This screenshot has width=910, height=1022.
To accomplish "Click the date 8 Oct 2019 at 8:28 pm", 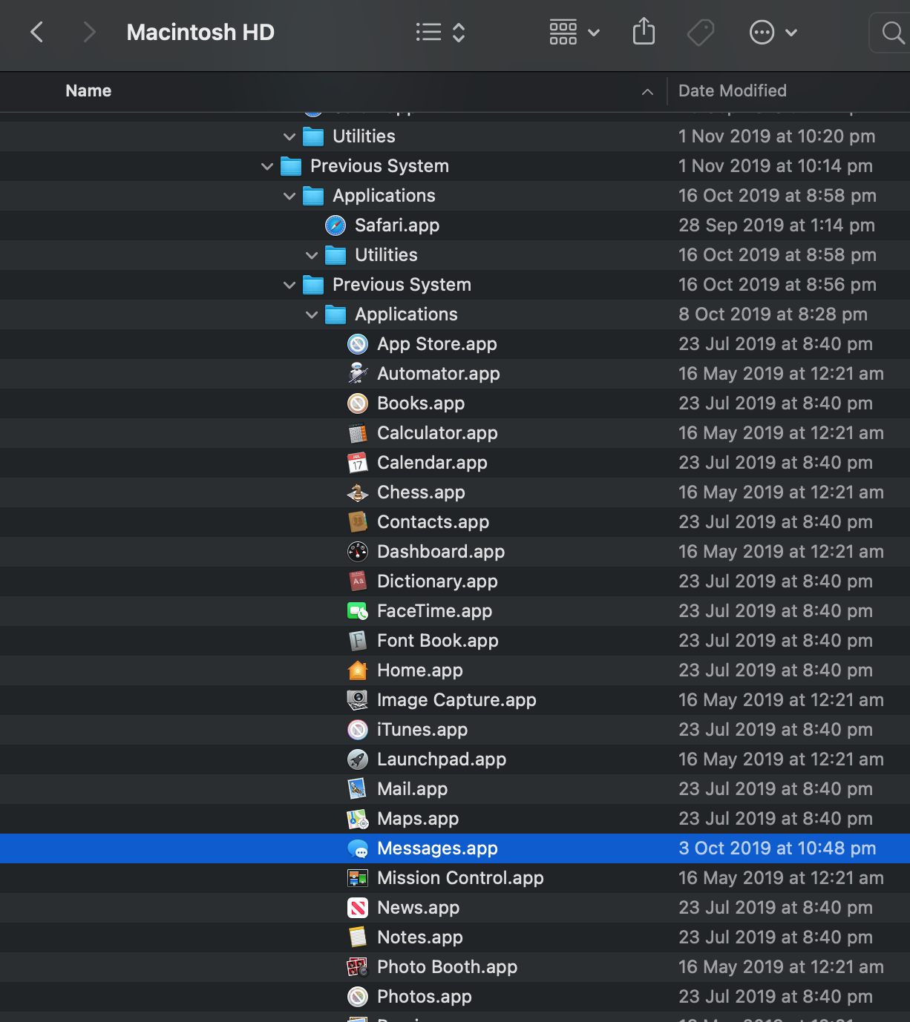I will [773, 314].
